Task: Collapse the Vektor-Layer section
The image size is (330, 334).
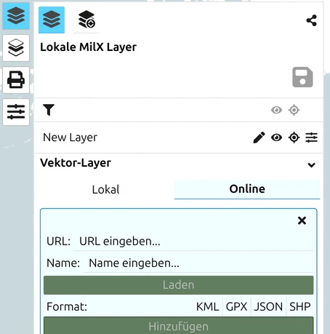Action: point(311,165)
